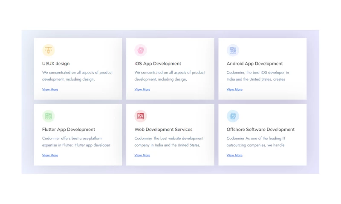Follow View More link for Android App Development
The image size is (341, 204).
click(234, 89)
